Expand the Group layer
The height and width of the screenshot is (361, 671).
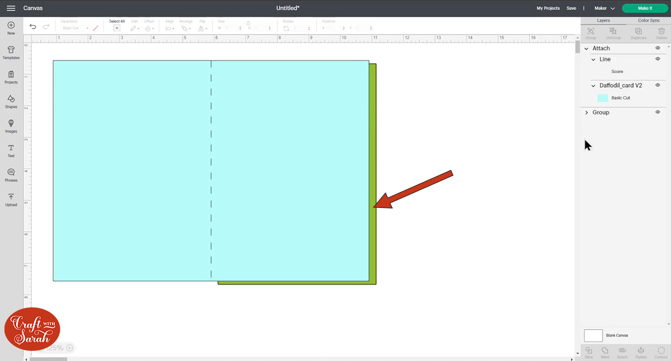[587, 112]
